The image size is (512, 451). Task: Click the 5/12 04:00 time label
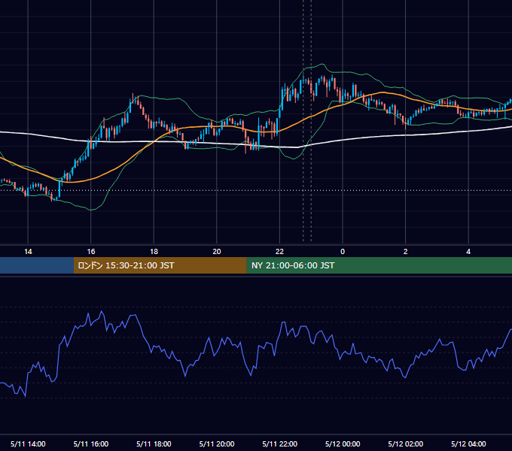[468, 443]
